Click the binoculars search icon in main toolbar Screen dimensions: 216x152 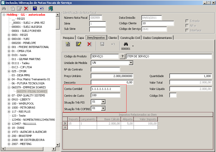[x=4, y=8]
